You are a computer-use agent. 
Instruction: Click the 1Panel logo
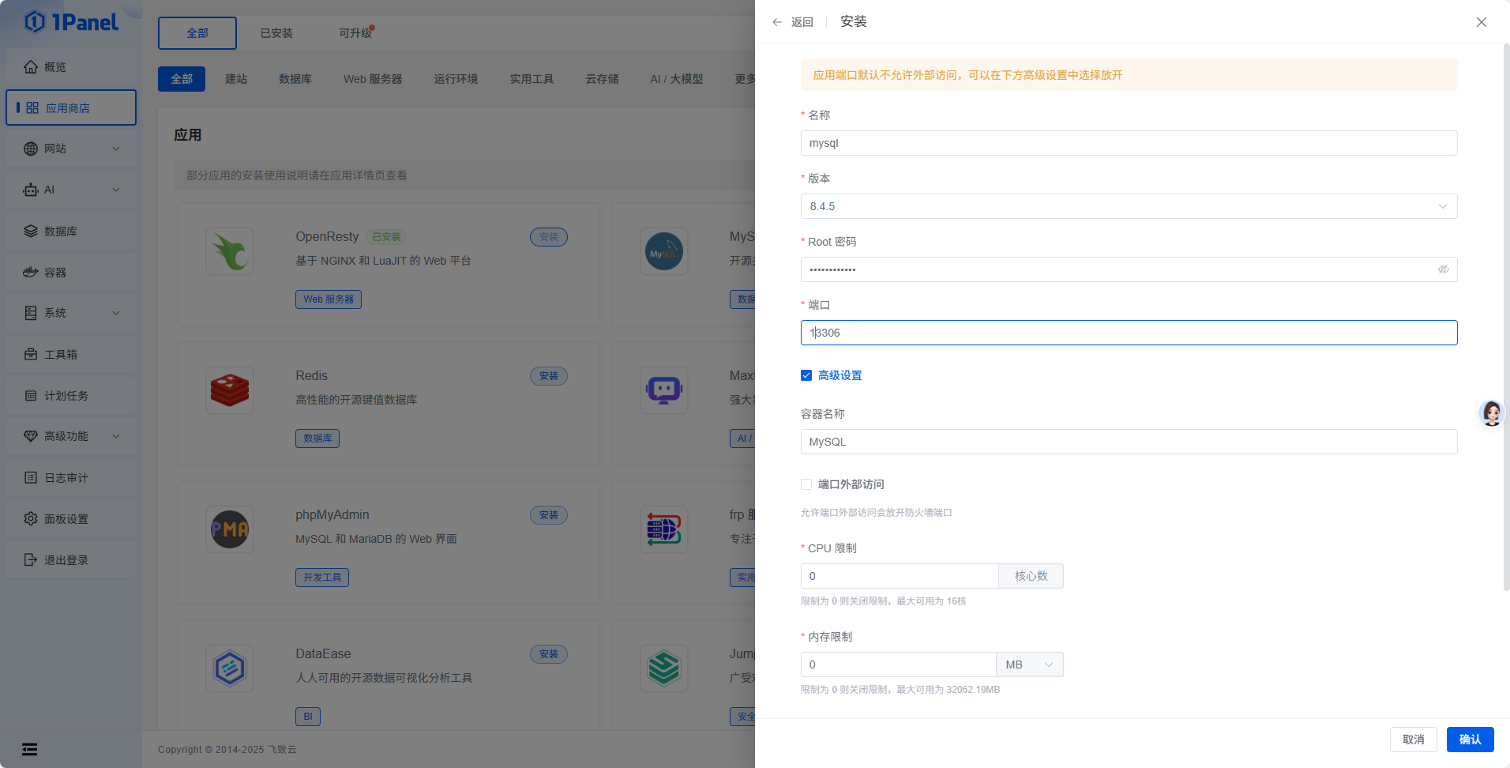pos(71,21)
